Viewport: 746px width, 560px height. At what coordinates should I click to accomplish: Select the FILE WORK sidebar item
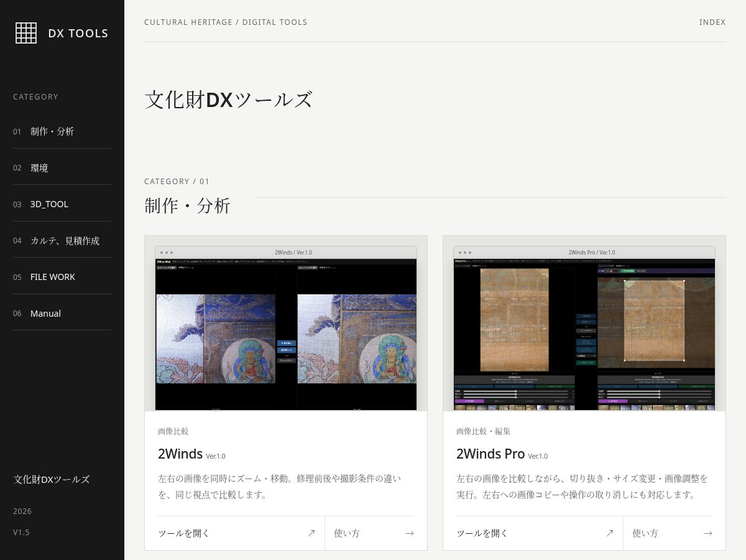pyautogui.click(x=62, y=277)
